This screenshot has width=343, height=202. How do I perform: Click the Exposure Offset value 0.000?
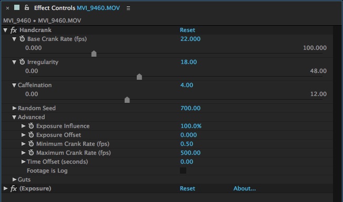tap(188, 135)
